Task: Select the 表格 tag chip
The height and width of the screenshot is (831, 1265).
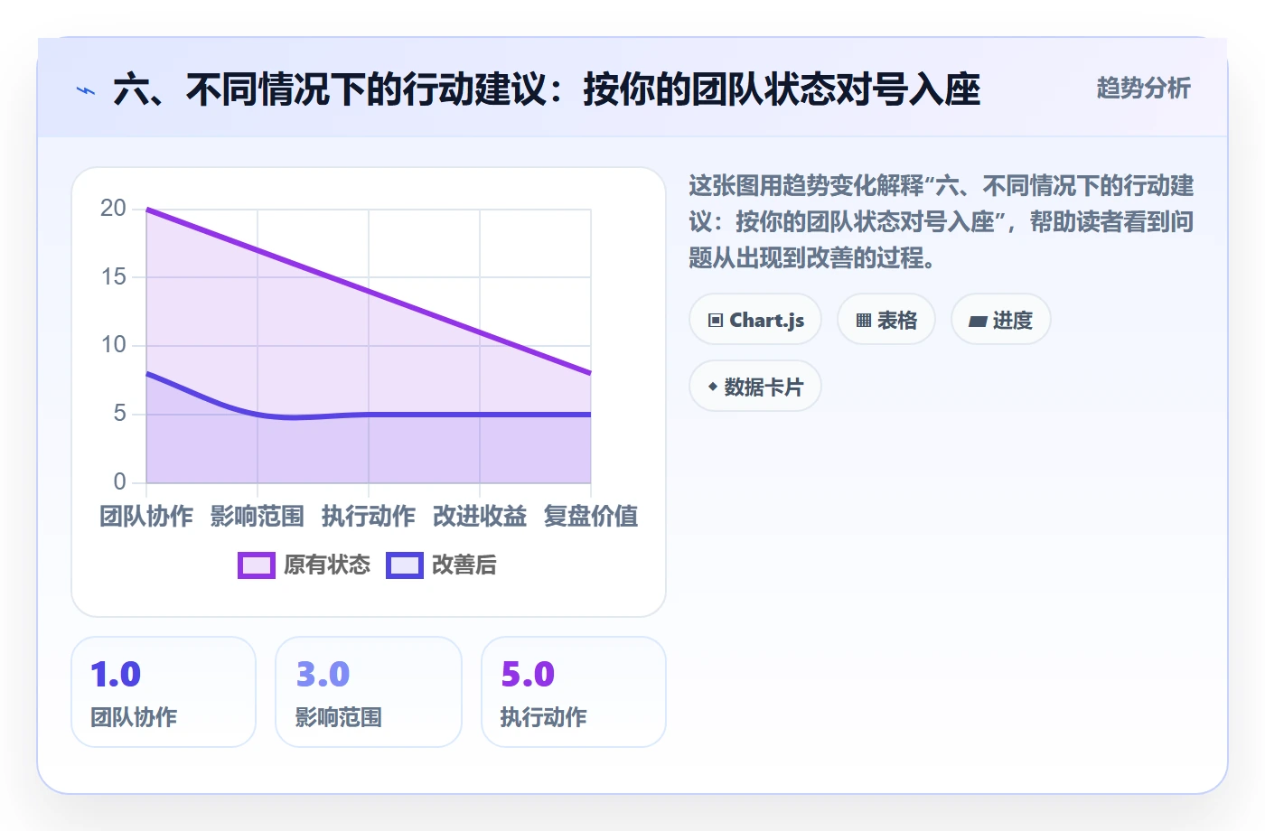Action: (x=886, y=320)
